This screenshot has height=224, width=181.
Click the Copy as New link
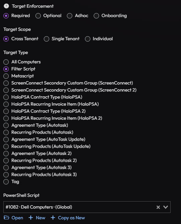pos(71,218)
